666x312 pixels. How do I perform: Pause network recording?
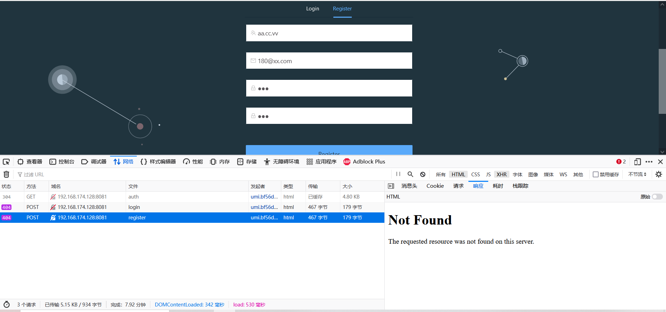(x=398, y=174)
